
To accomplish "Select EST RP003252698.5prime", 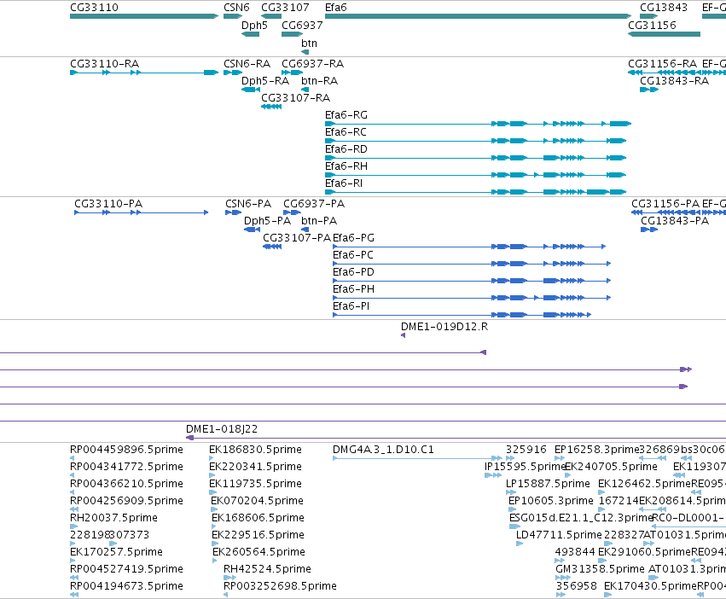I will (x=225, y=595).
